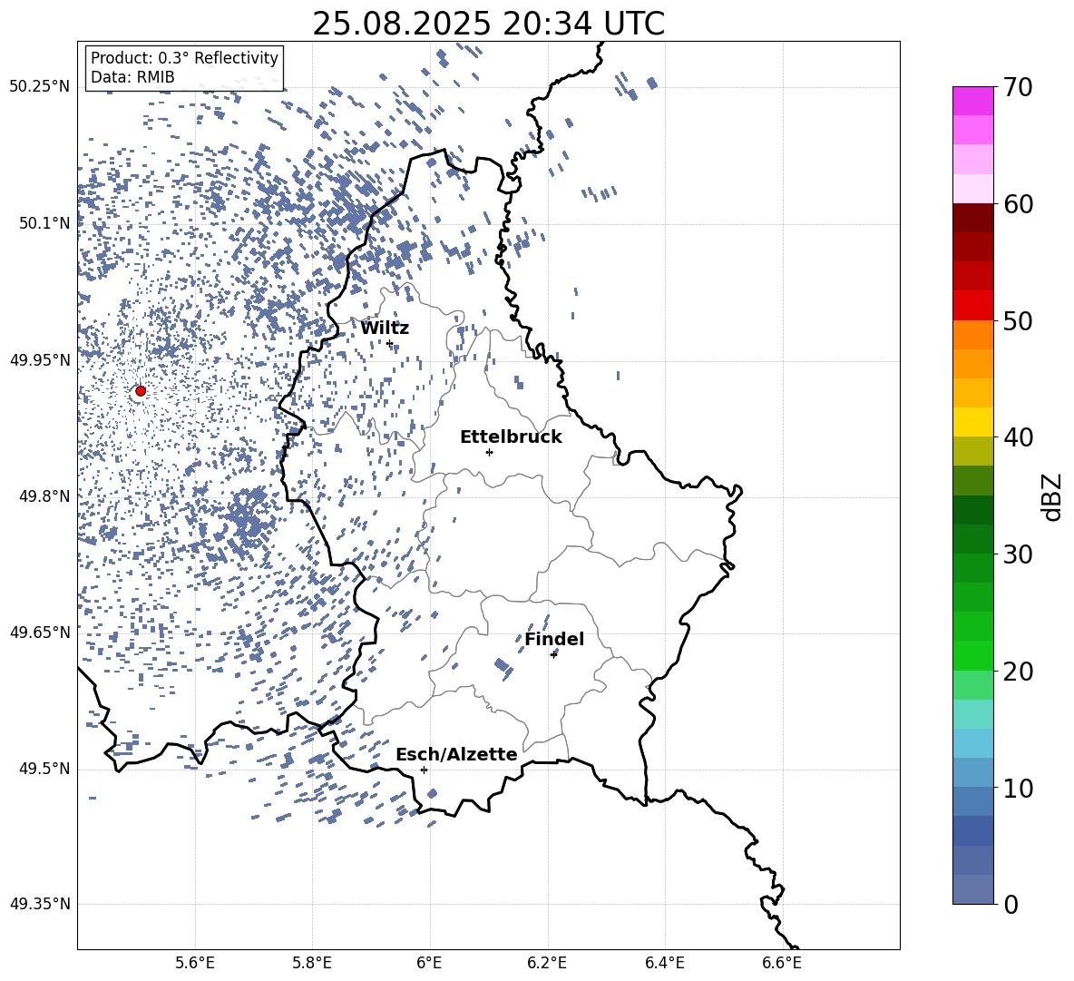The width and height of the screenshot is (1074, 981).
Task: Click the Ettelbruck label
Action: [511, 437]
